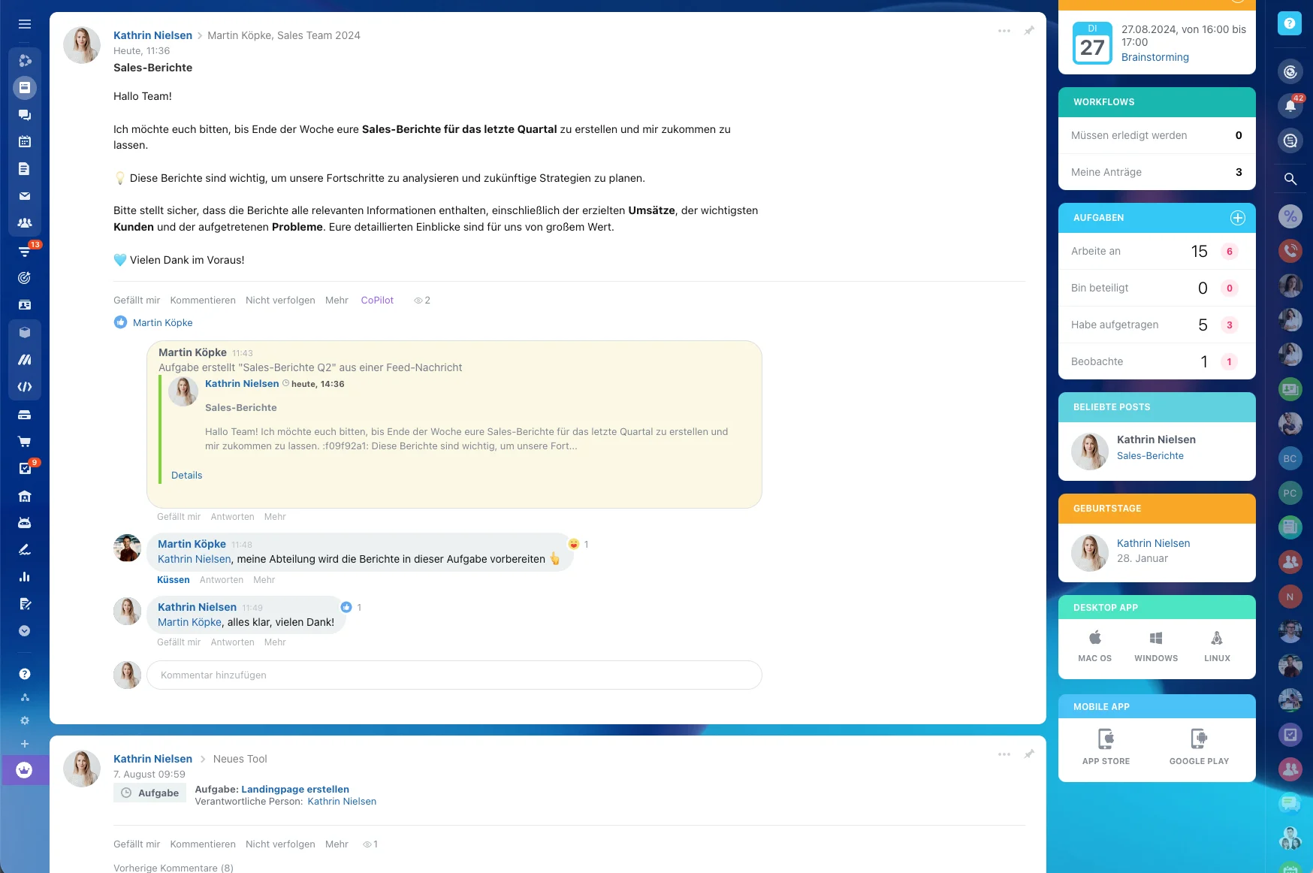Open the 'Landingpage erstellen' task link
The height and width of the screenshot is (873, 1313).
(x=294, y=789)
